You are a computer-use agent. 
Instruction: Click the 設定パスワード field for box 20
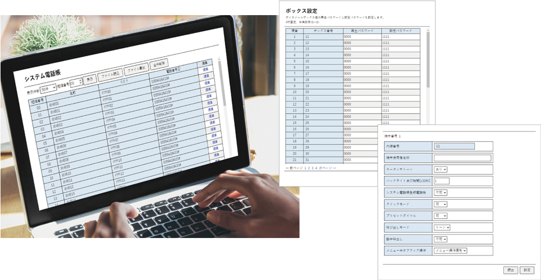pyautogui.click(x=401, y=92)
